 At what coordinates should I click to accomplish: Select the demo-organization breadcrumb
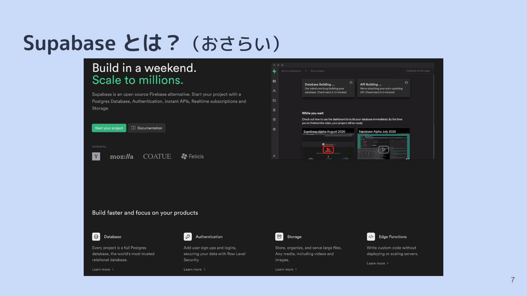(x=291, y=71)
